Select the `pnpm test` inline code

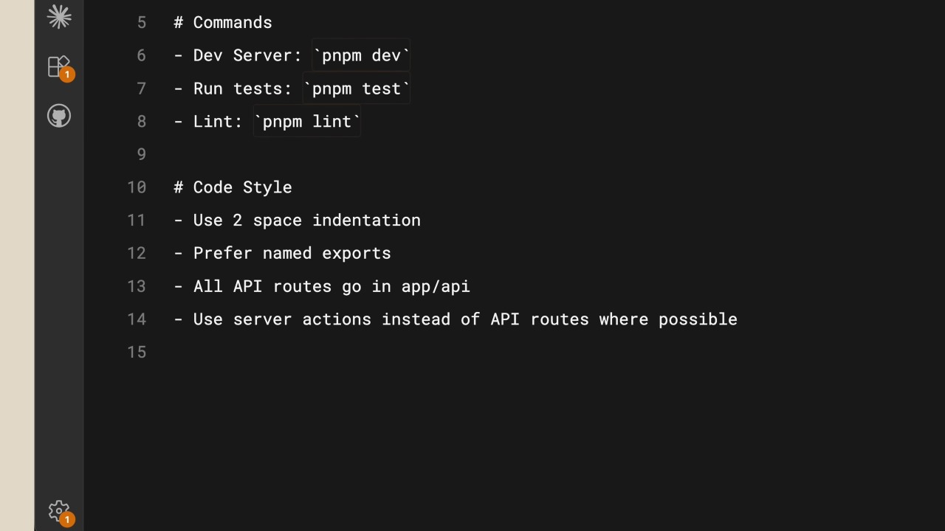pos(357,88)
